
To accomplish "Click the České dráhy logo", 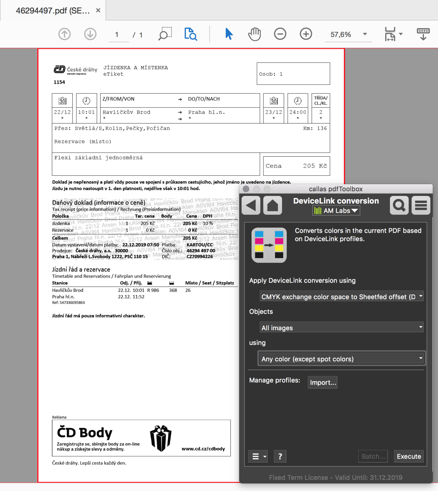I will point(76,70).
